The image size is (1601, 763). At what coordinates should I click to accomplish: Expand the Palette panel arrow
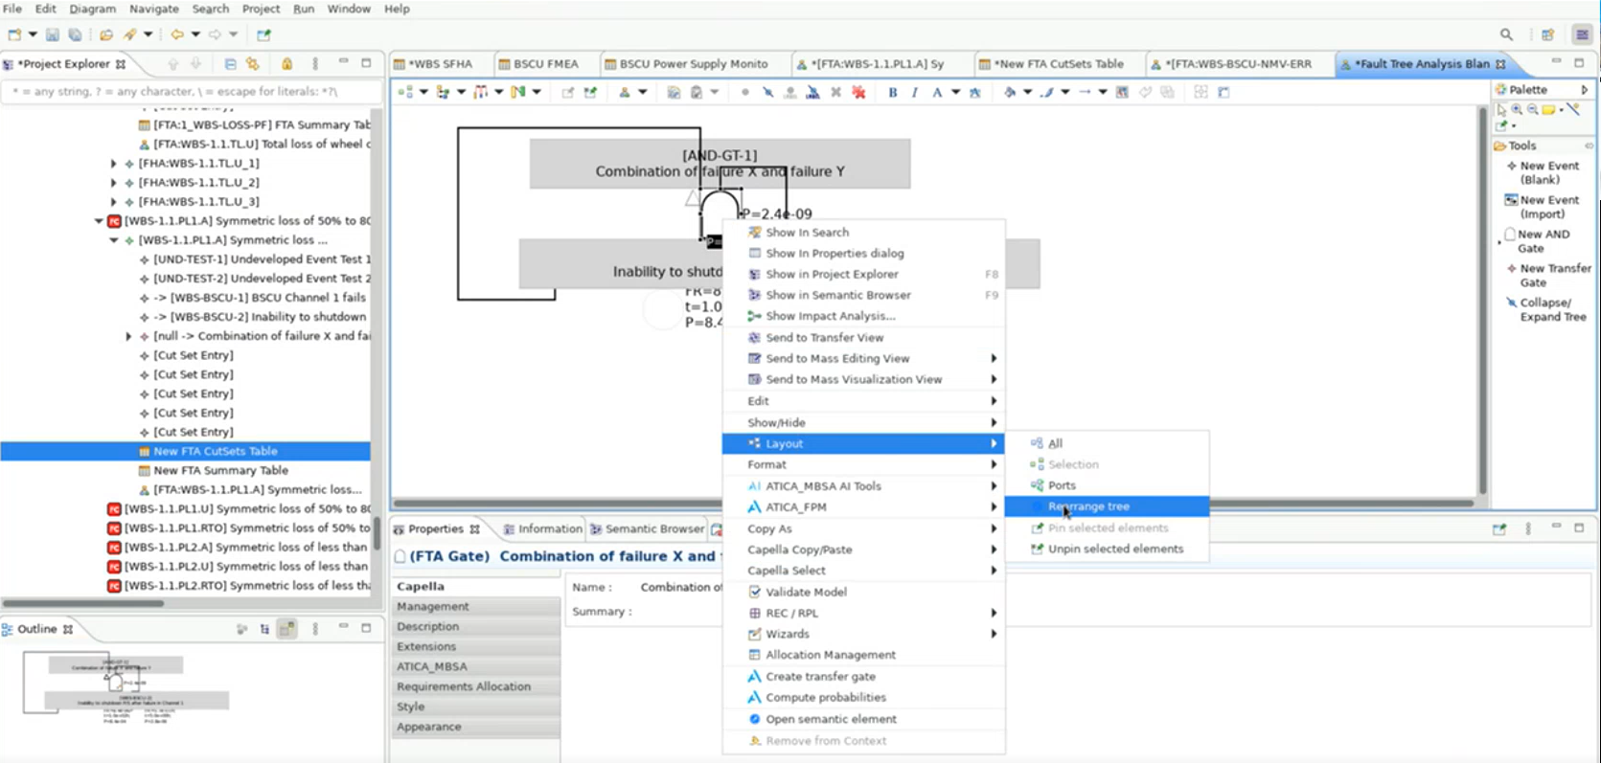(1584, 89)
